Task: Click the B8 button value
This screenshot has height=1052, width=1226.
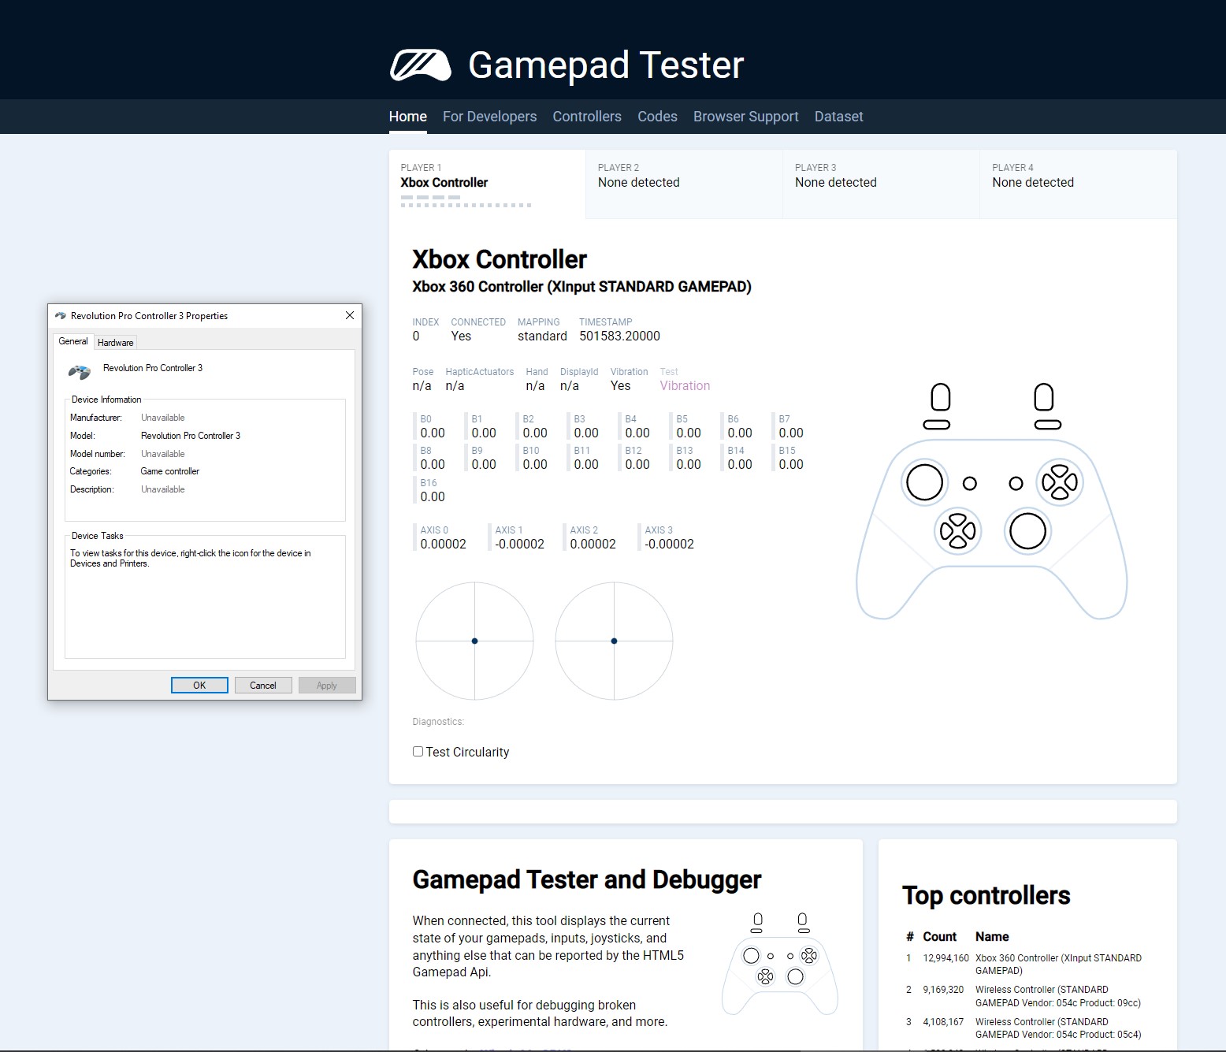Action: click(x=433, y=465)
